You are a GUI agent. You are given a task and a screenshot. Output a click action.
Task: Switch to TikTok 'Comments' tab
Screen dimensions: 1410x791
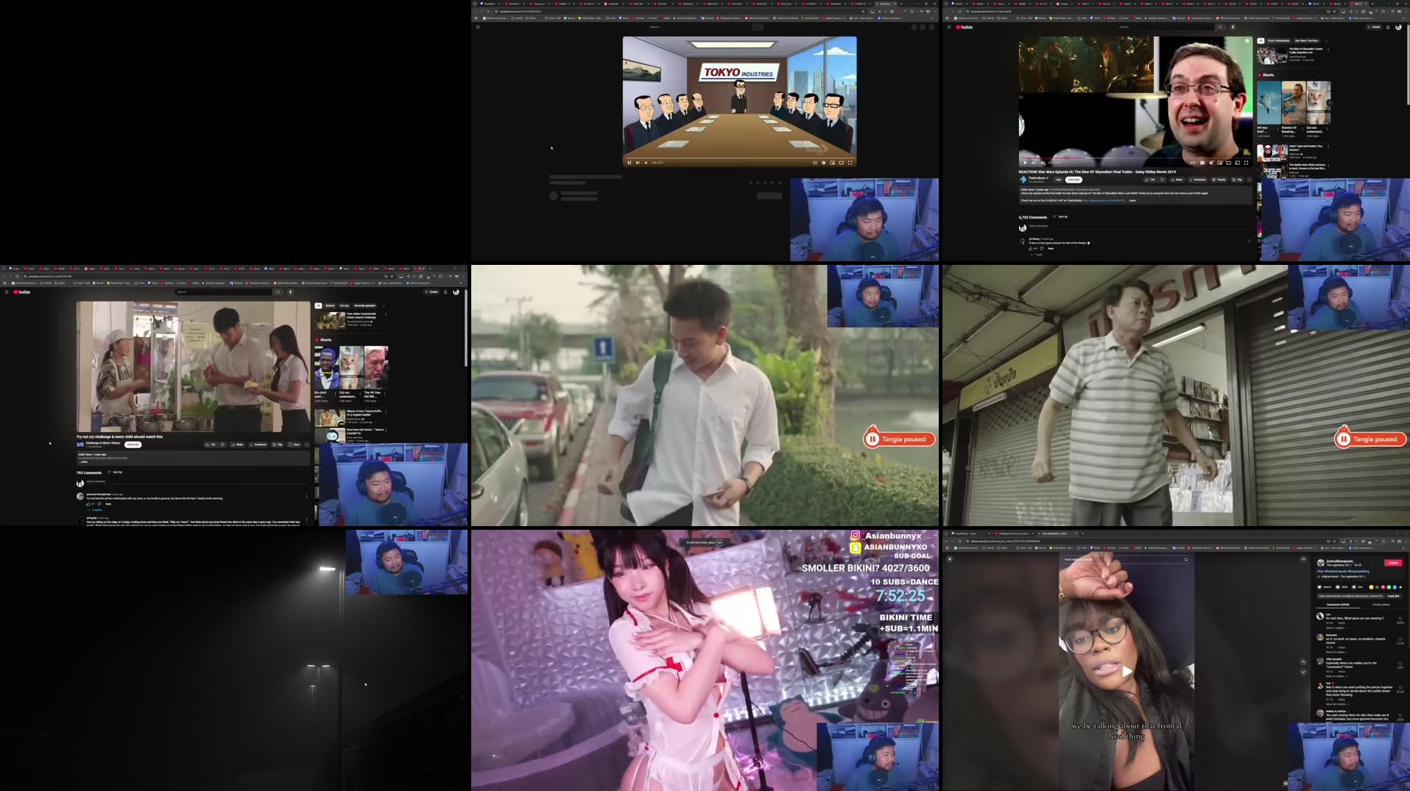(x=1338, y=605)
